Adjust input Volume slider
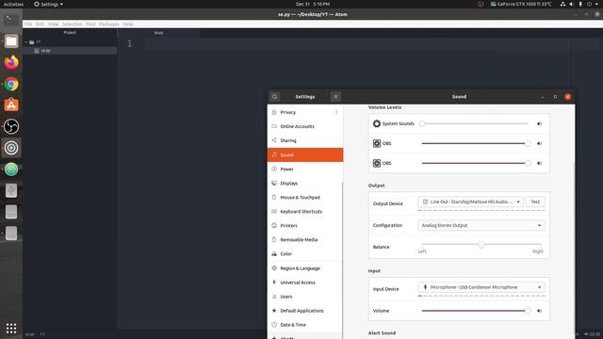 tap(475, 311)
